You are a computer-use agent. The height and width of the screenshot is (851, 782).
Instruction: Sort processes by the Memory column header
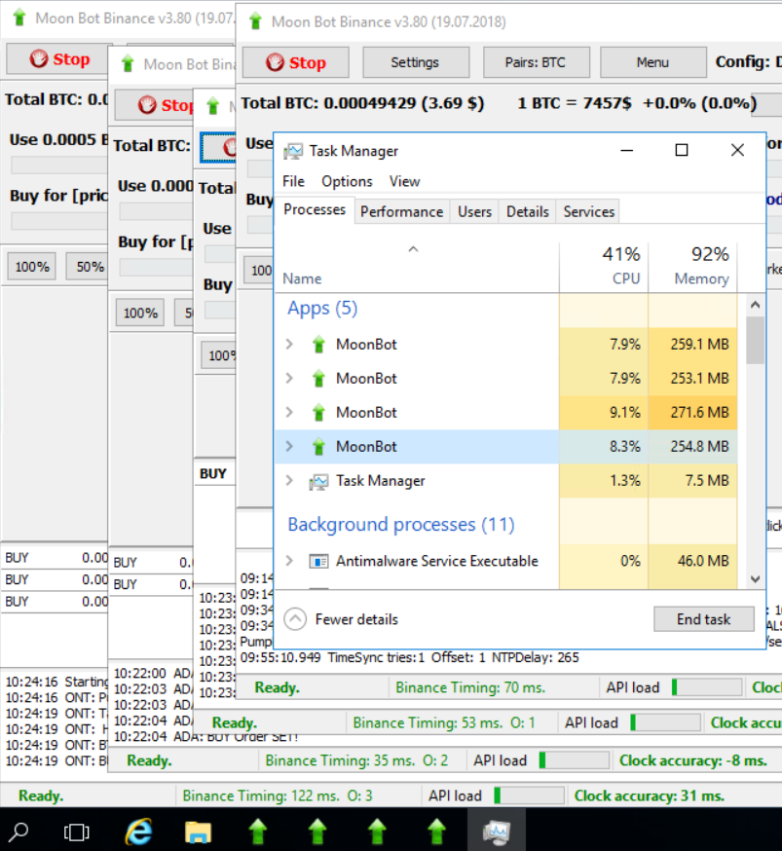pos(693,266)
